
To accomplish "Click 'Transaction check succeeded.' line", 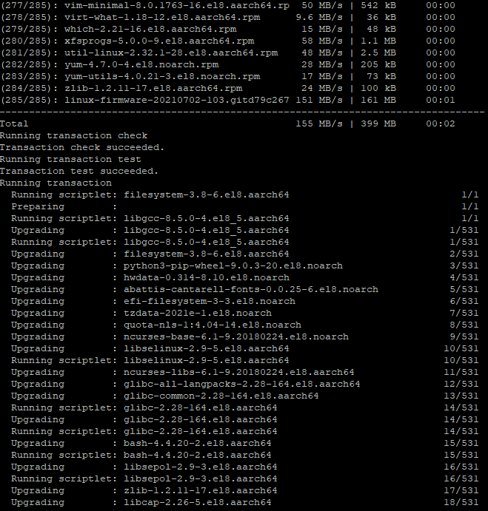I will (x=82, y=148).
